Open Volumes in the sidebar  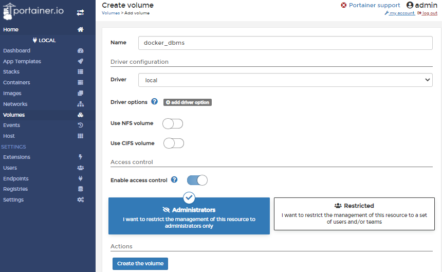[x=48, y=115]
